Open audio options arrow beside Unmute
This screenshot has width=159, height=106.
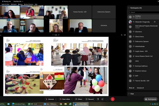[x=56, y=99]
